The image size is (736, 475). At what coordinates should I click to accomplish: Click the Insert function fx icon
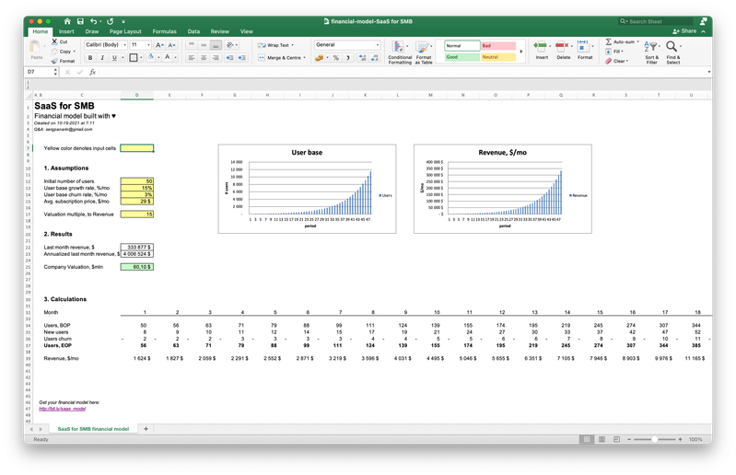90,71
